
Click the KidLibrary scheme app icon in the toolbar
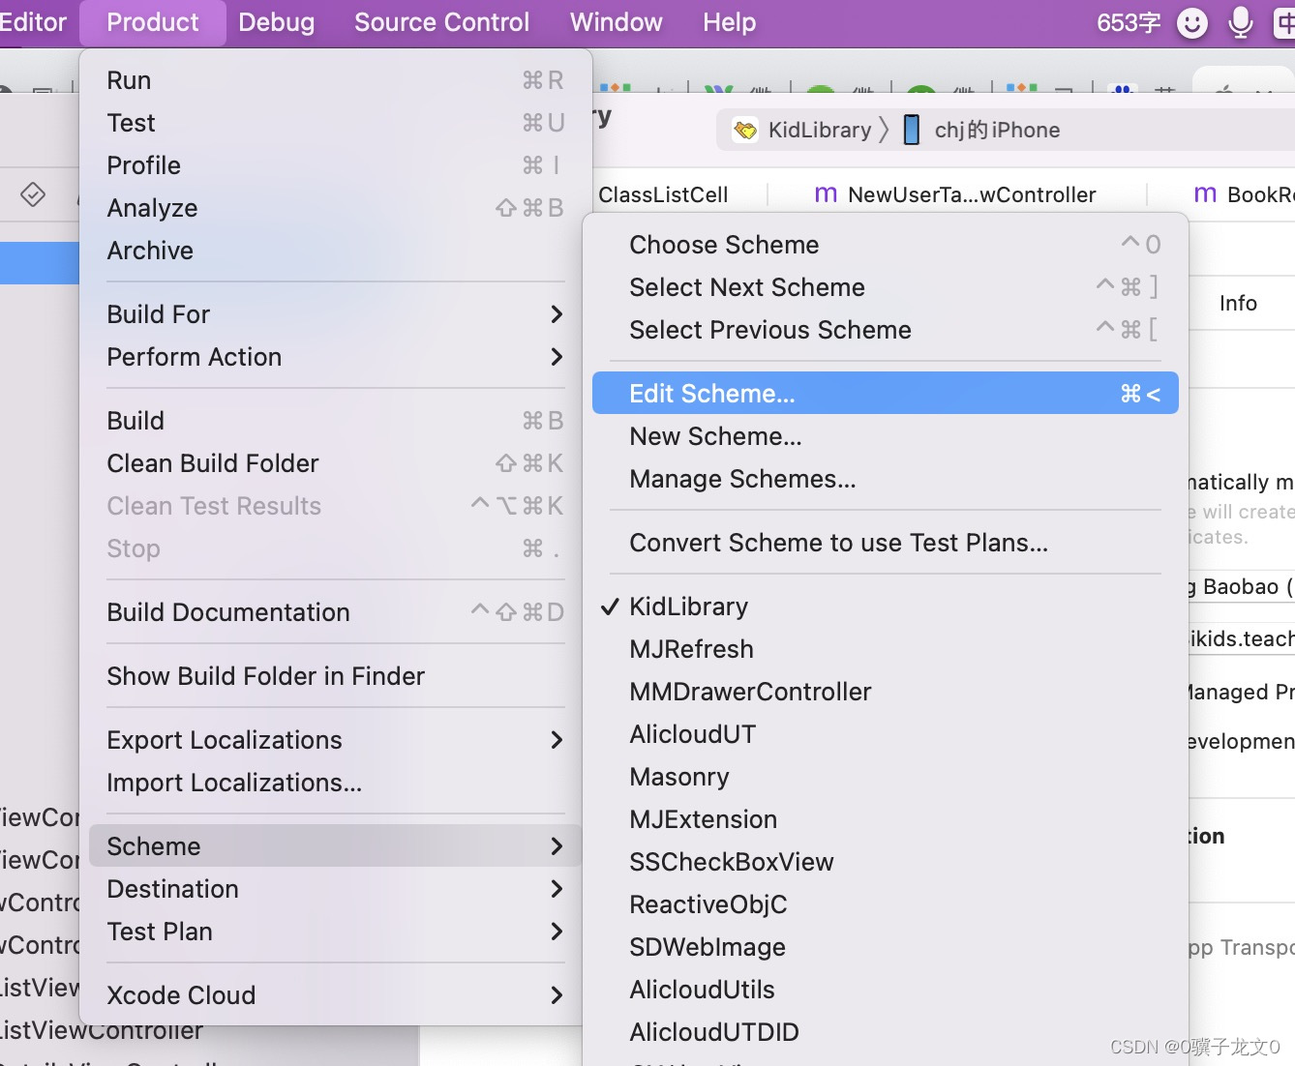pyautogui.click(x=745, y=130)
